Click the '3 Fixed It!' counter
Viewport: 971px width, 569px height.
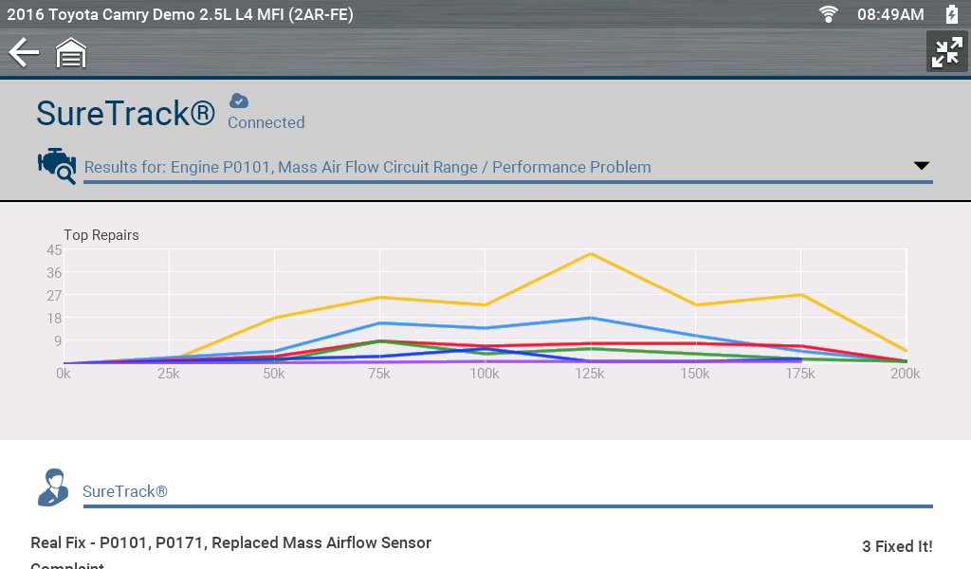[x=896, y=546]
